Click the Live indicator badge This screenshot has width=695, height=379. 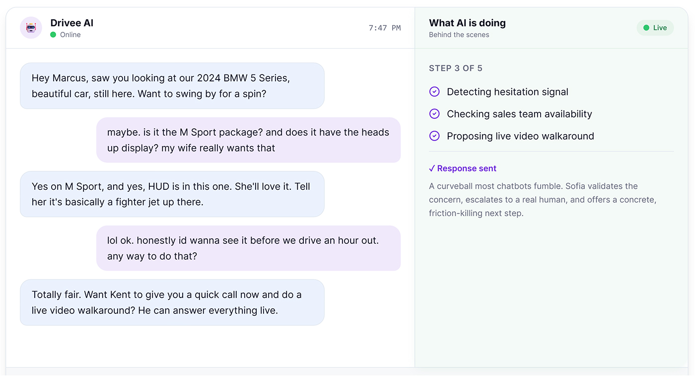coord(655,28)
